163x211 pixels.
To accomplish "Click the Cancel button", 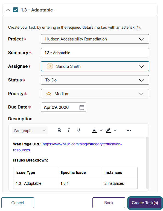I will pyautogui.click(x=18, y=203).
